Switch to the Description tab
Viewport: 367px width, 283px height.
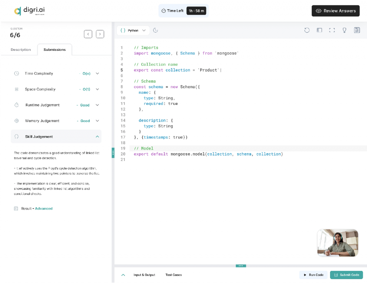(21, 50)
